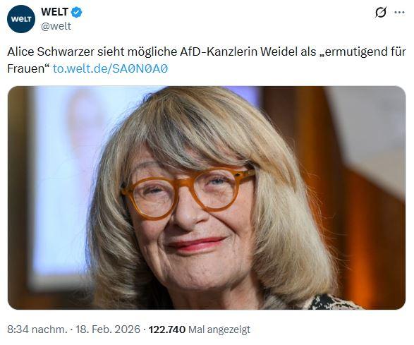Click the tweet text starting 'Alice Schwarzer sieht'
This screenshot has height=345, width=414.
tap(207, 60)
